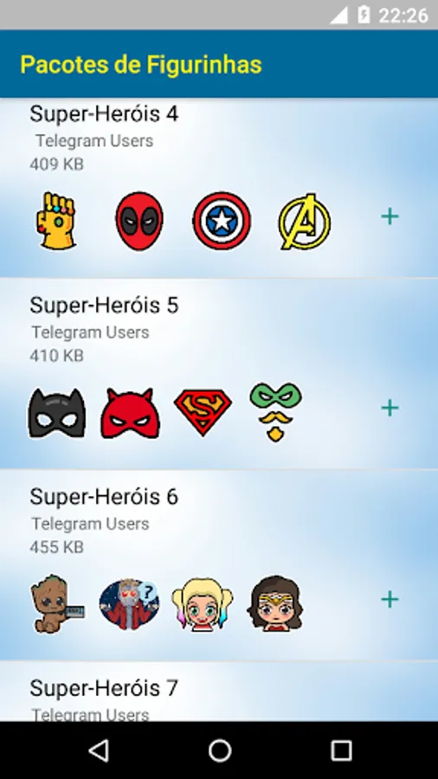This screenshot has height=779, width=438.
Task: Open the Super-Heróis 5 pack title
Action: [x=104, y=305]
